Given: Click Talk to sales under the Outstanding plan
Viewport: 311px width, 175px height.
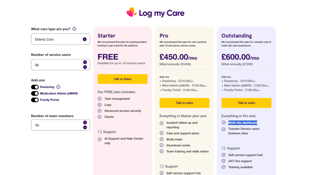Looking at the screenshot, I should click(246, 103).
